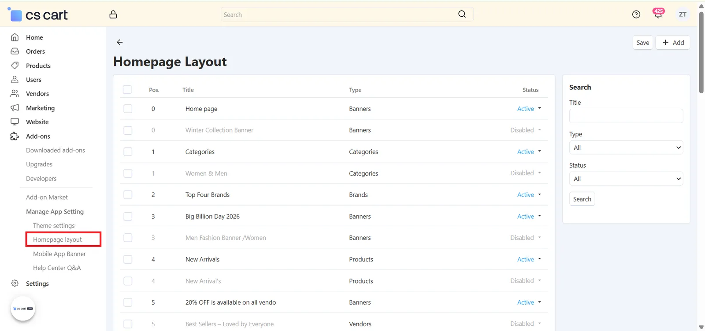Click the lock icon in header
Screen dimensions: 705x331
click(x=113, y=15)
